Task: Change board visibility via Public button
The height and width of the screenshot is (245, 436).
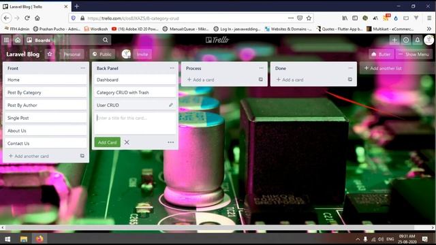Action: (102, 54)
